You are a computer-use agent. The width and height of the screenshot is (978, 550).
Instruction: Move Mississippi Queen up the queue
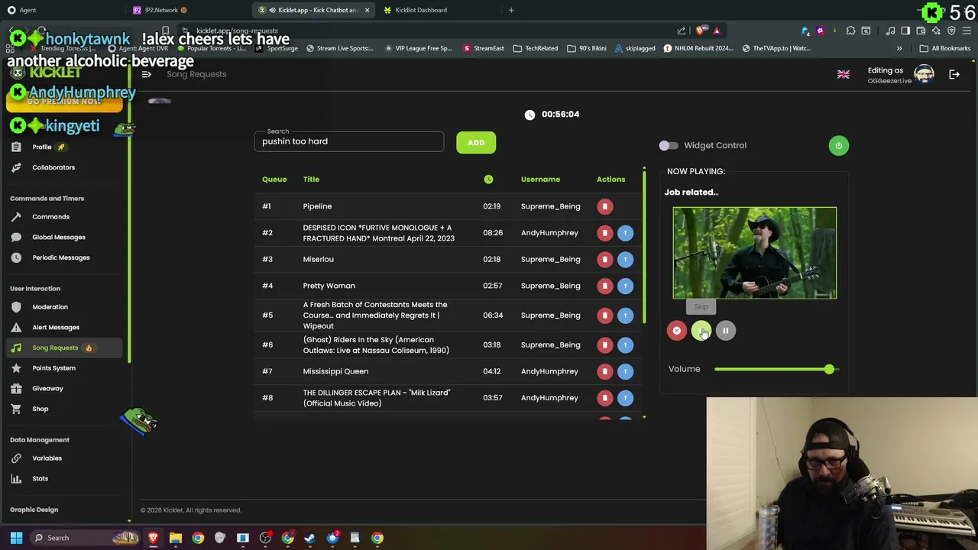coord(625,371)
